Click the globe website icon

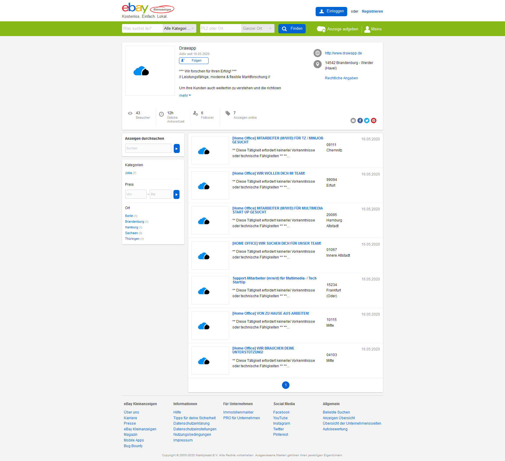pyautogui.click(x=317, y=53)
